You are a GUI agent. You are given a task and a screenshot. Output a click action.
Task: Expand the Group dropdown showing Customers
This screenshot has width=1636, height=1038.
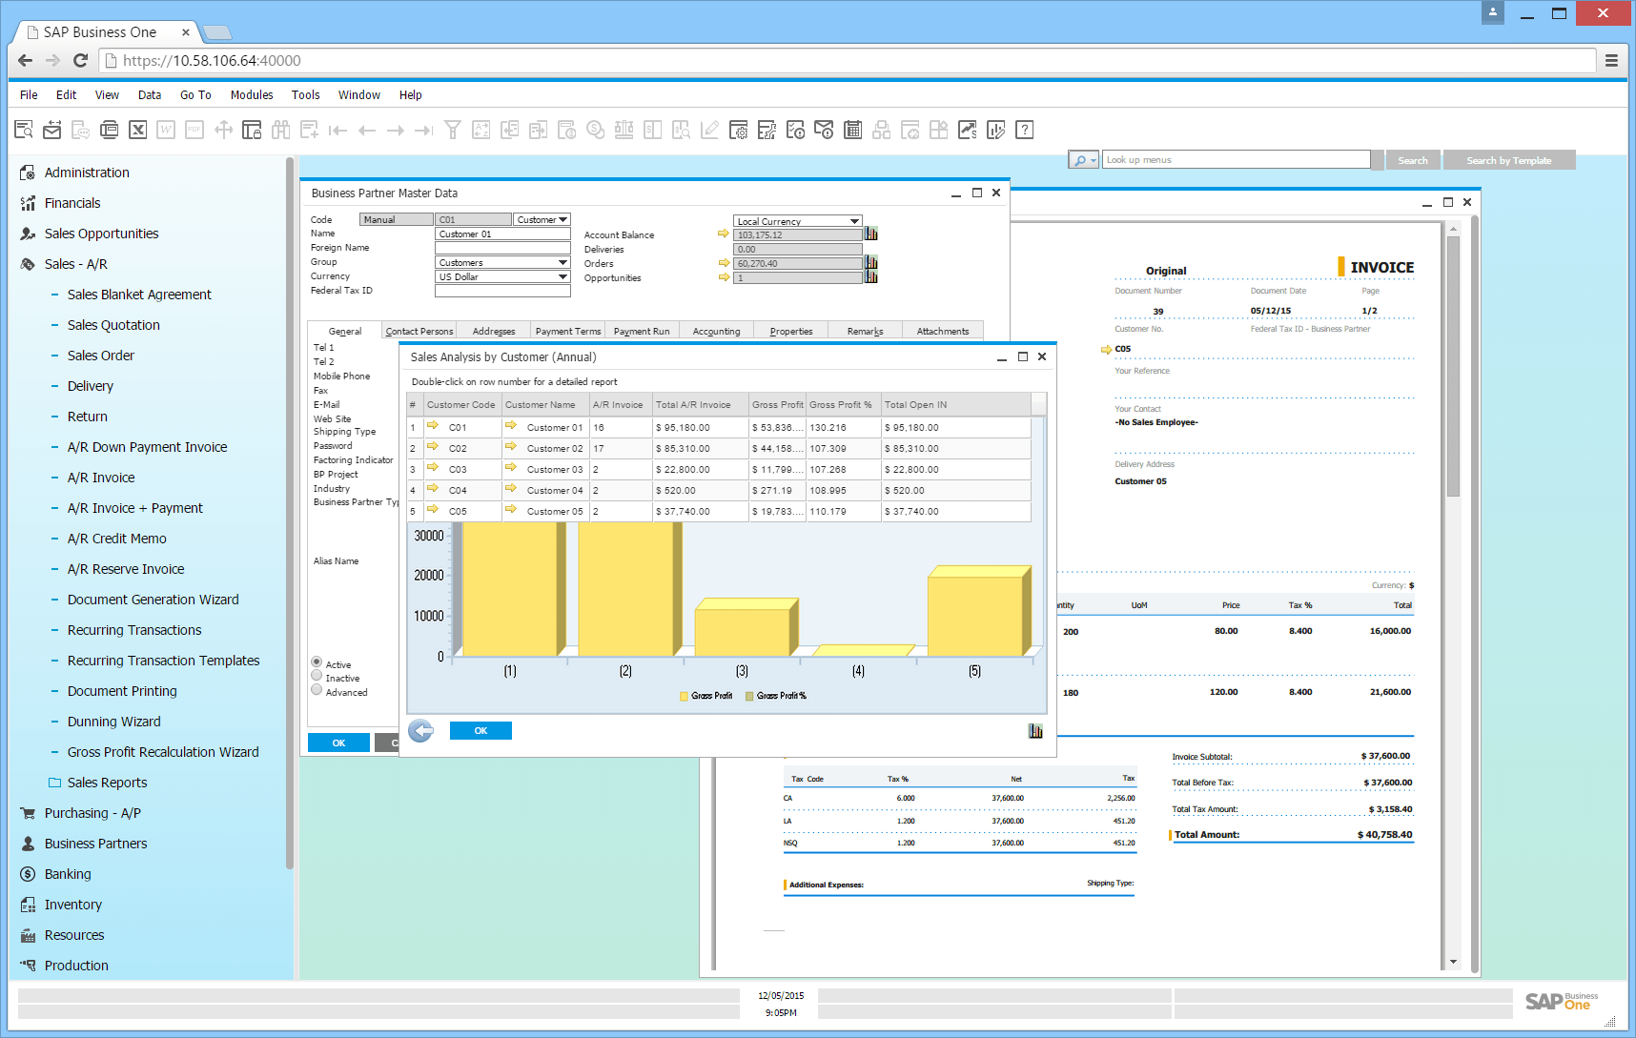tap(562, 262)
